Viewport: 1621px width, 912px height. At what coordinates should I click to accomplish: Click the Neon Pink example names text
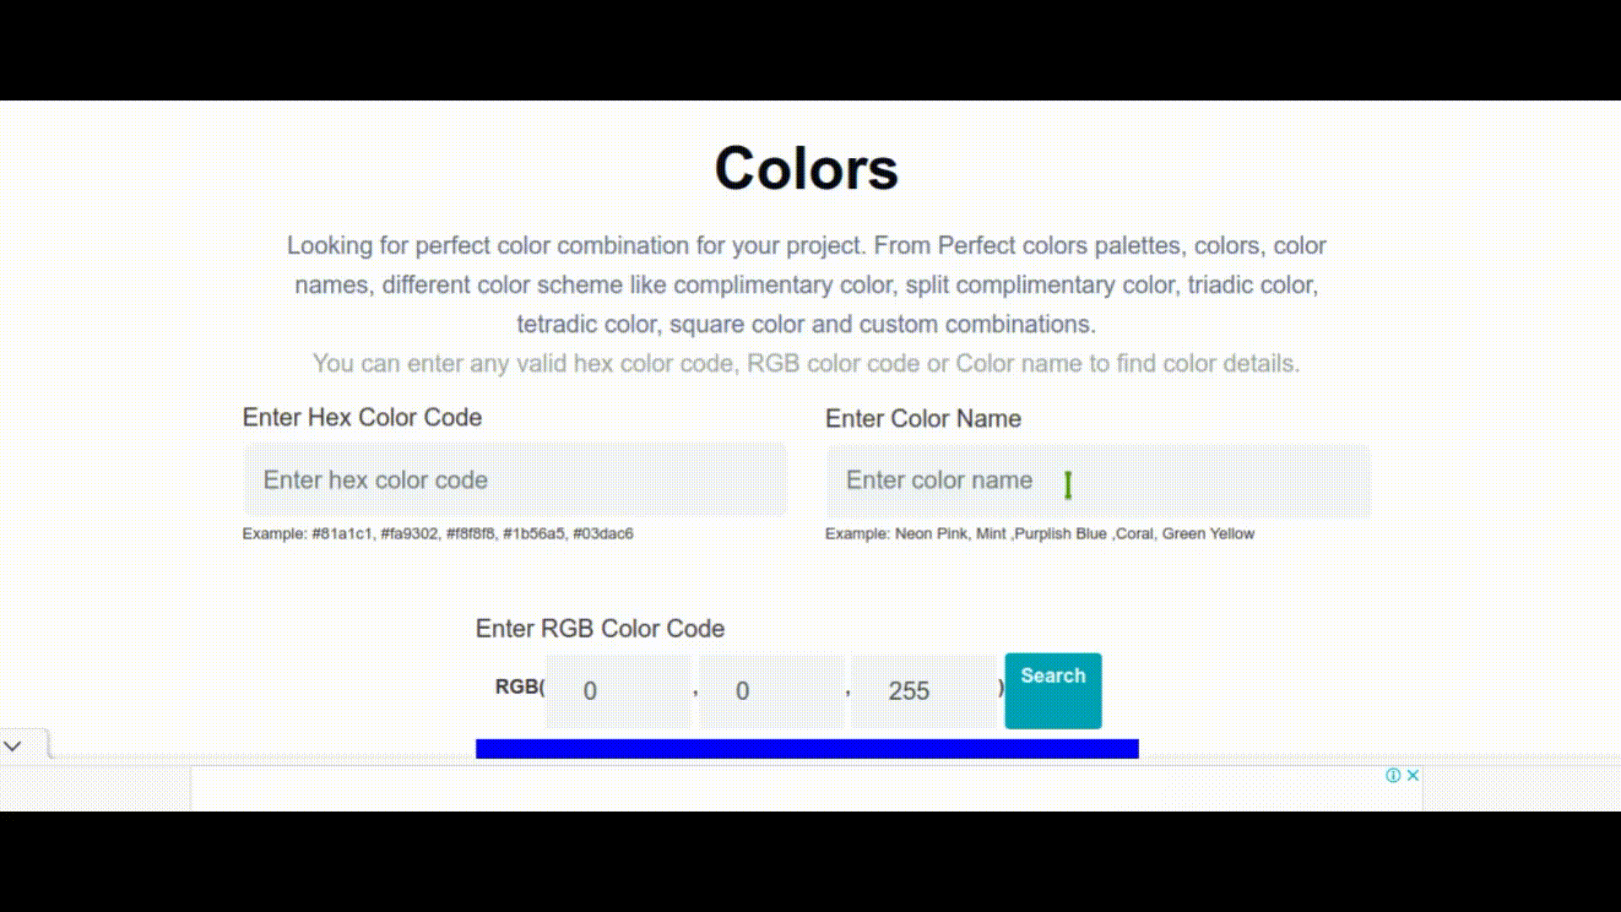pyautogui.click(x=1039, y=534)
